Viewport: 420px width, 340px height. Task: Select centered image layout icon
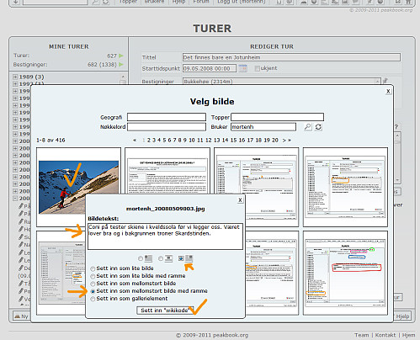point(168,258)
